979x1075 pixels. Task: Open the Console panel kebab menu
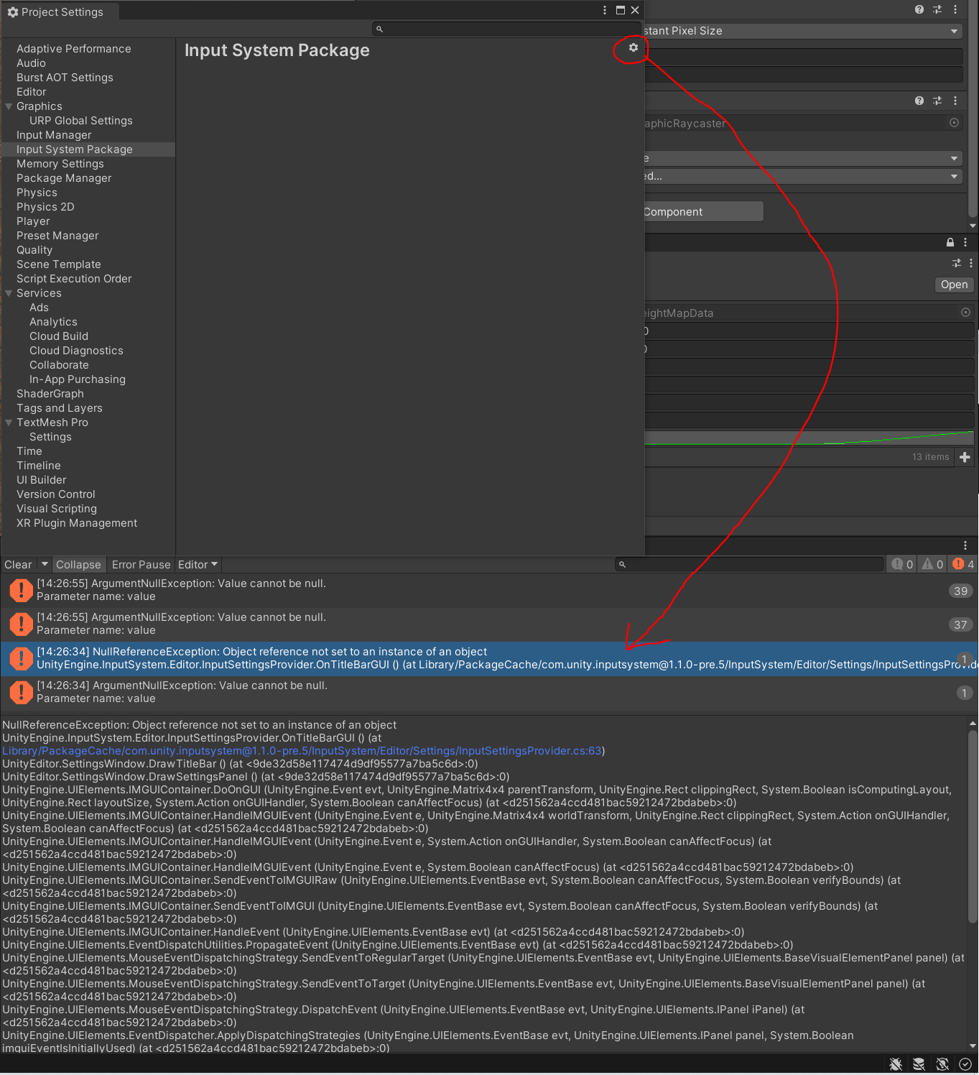point(965,545)
